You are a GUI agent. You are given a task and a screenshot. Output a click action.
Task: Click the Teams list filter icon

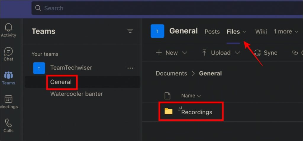(x=130, y=31)
